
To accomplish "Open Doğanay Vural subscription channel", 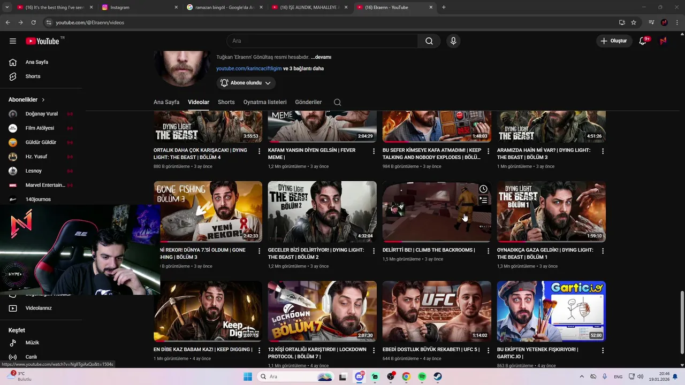I will [x=41, y=114].
